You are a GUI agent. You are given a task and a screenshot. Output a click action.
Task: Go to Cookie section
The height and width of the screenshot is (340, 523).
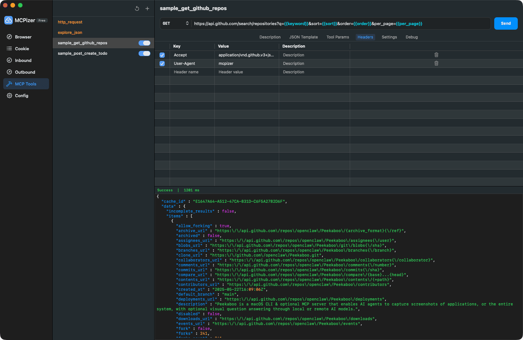pos(26,49)
